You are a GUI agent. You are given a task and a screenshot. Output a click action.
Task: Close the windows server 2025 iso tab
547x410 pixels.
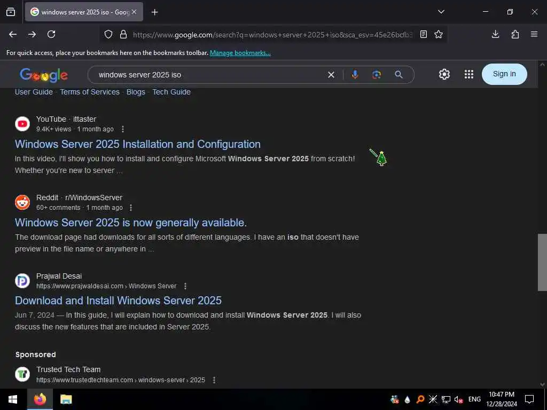[x=134, y=12]
